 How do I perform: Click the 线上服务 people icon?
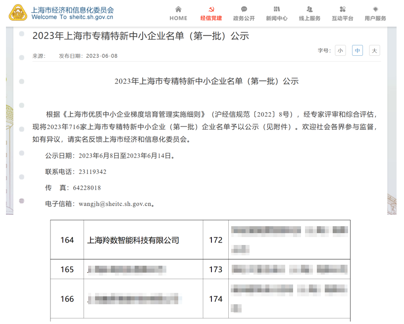click(309, 8)
